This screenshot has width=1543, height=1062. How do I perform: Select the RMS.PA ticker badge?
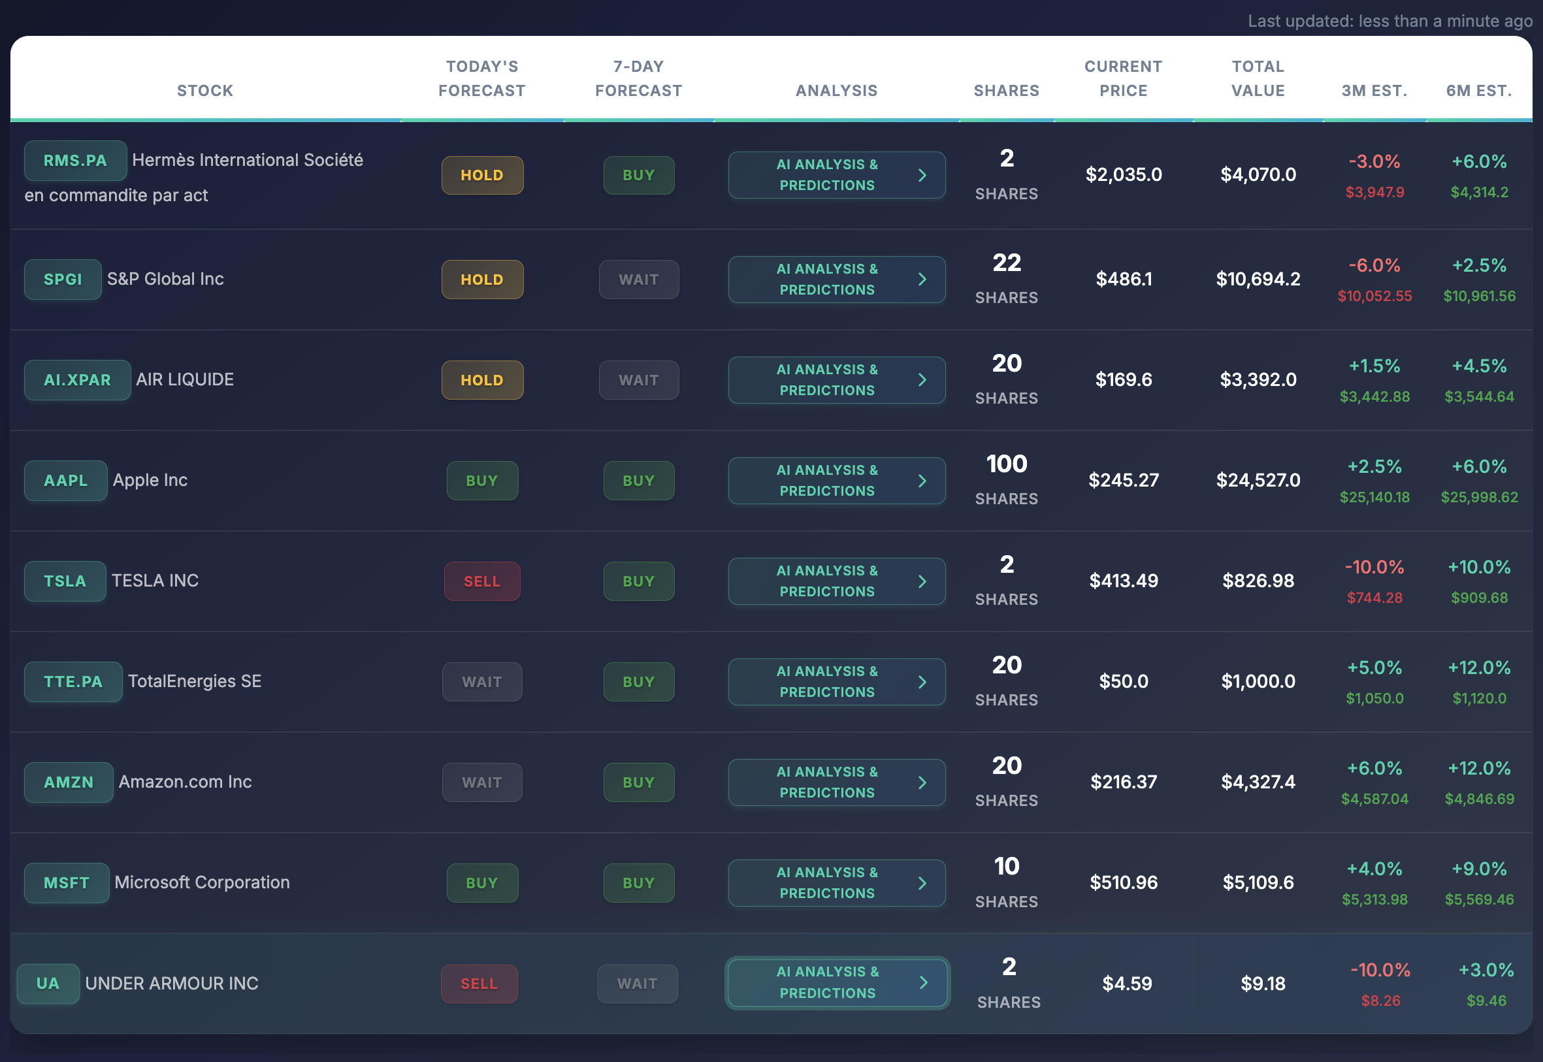75,161
